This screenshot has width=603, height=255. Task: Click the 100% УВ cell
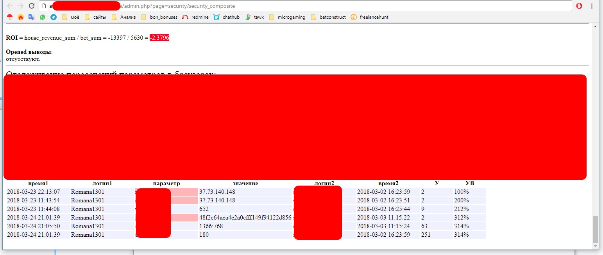pos(469,192)
